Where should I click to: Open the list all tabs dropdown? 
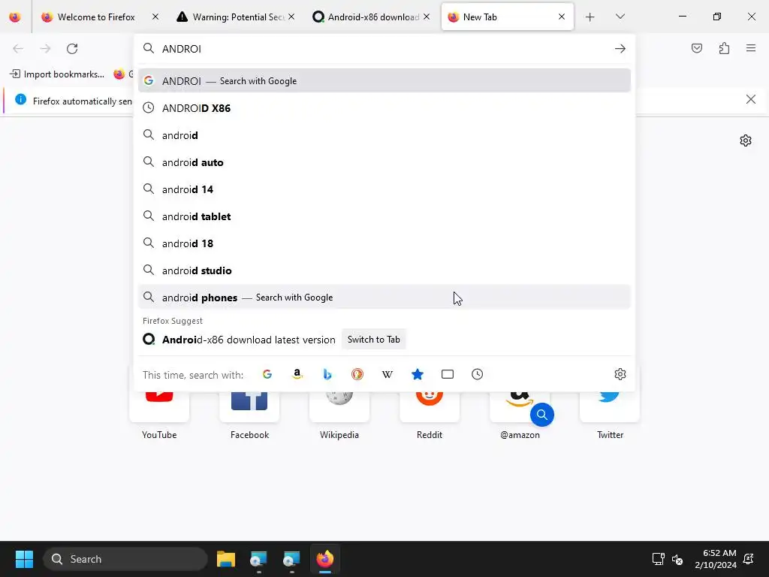click(x=620, y=17)
